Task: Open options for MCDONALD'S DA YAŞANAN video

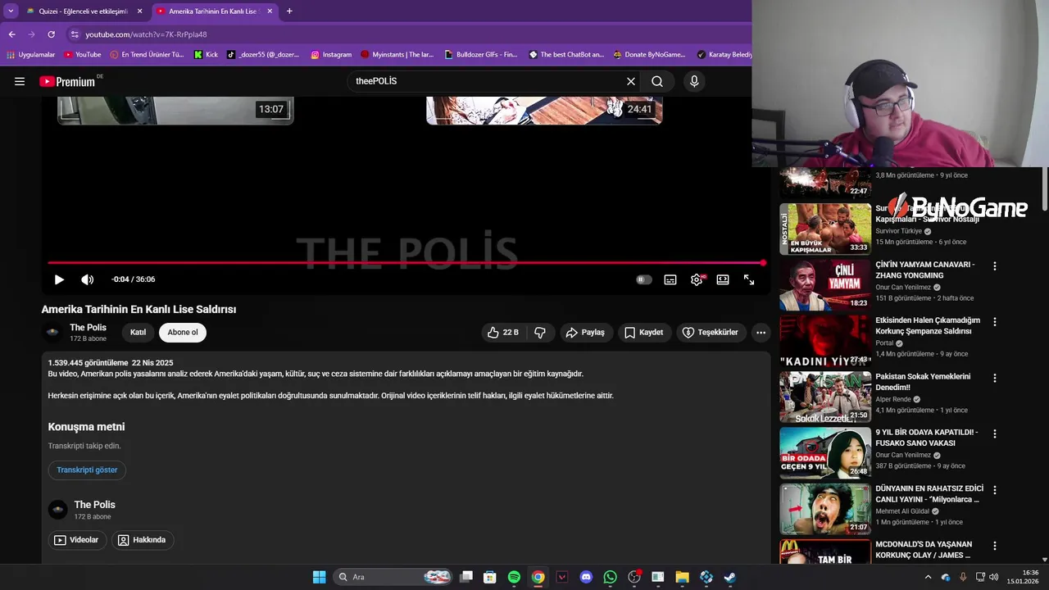Action: 995,546
